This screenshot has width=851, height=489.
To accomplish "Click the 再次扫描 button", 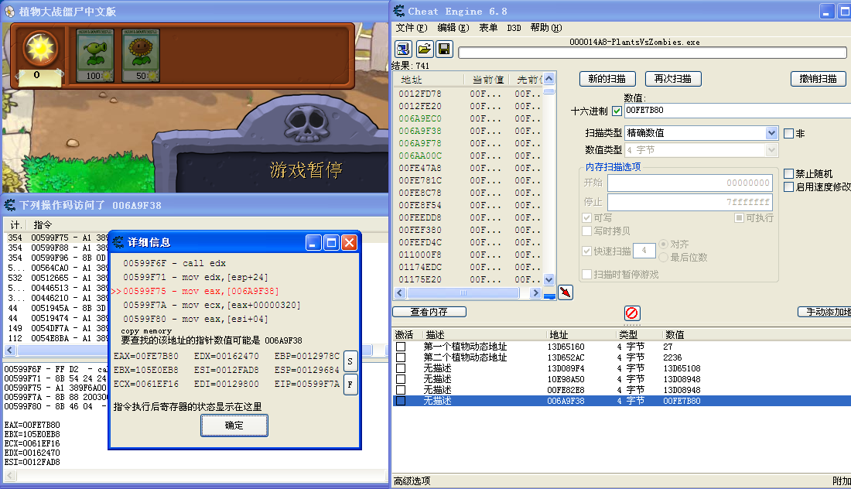I will tap(673, 79).
